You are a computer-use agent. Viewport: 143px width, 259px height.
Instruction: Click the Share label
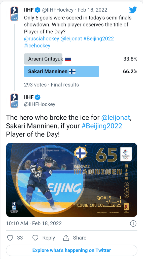coord(80,238)
